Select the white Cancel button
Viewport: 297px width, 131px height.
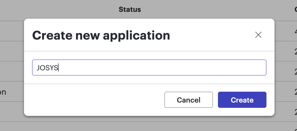pos(188,100)
